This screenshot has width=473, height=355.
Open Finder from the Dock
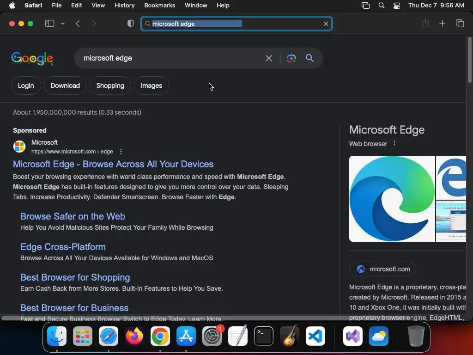[x=57, y=336]
